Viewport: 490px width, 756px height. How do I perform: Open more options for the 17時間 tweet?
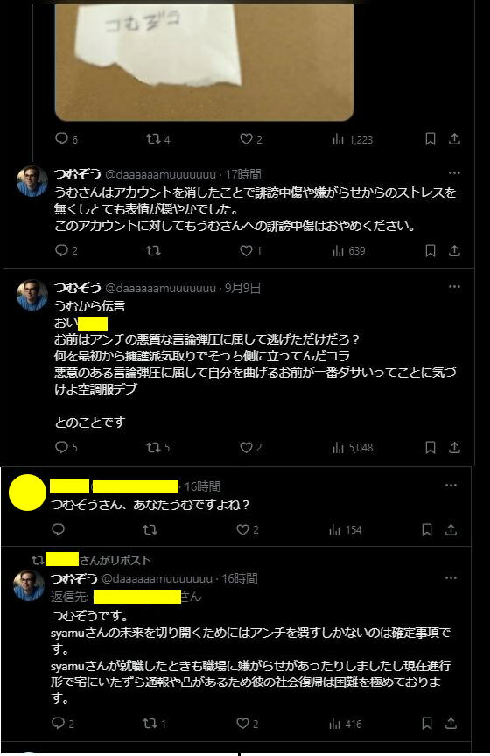pos(454,173)
